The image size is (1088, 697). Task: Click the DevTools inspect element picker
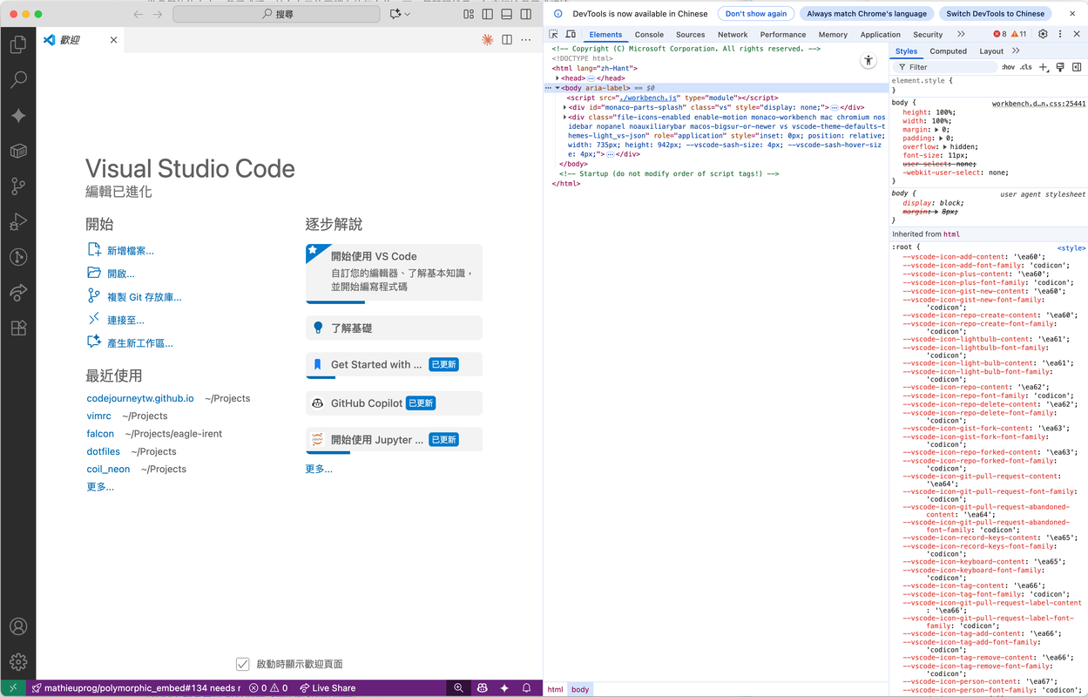(553, 34)
